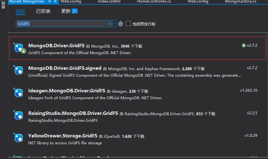
Task: Open the MongoFactory.cs document tab
Action: [241, 2]
